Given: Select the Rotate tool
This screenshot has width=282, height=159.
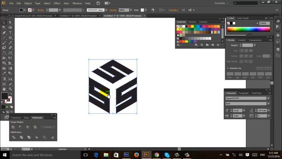Looking at the screenshot, I should click(x=4, y=53).
